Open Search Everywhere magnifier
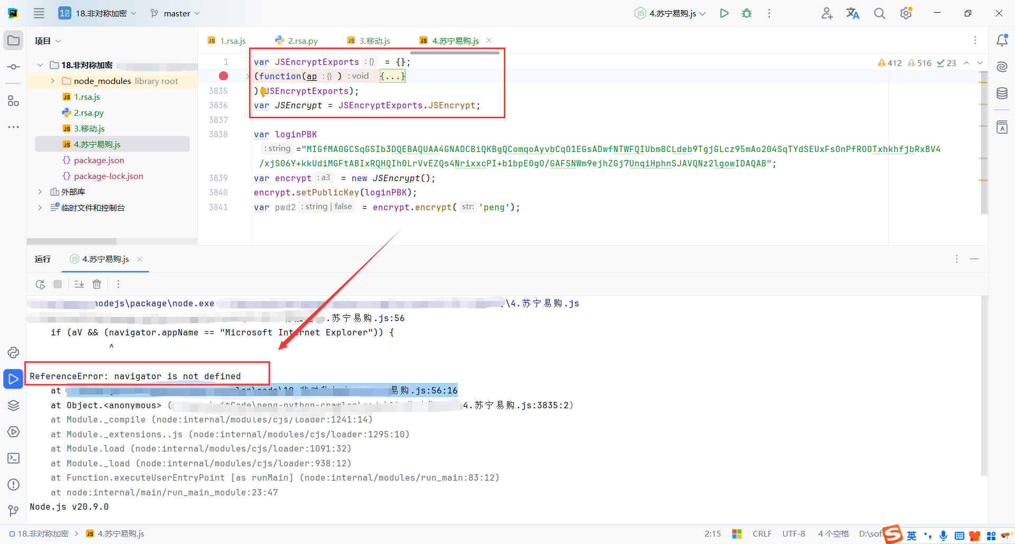Image resolution: width=1015 pixels, height=544 pixels. pos(880,13)
